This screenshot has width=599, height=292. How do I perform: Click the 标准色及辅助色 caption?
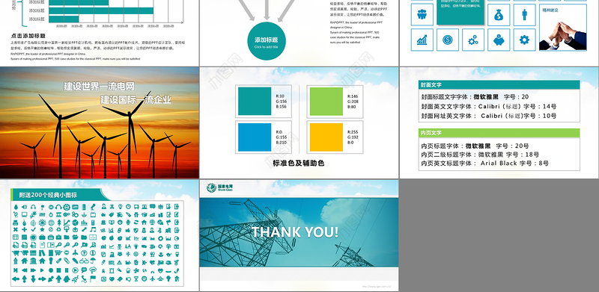(x=298, y=163)
